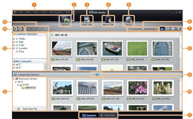The width and height of the screenshot is (193, 119).
Task: Click the zoom in plus button
Action: pos(156,29)
